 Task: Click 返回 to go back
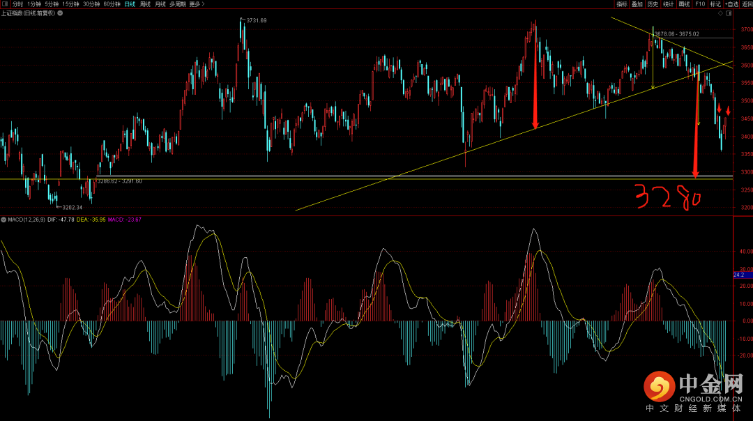click(747, 4)
